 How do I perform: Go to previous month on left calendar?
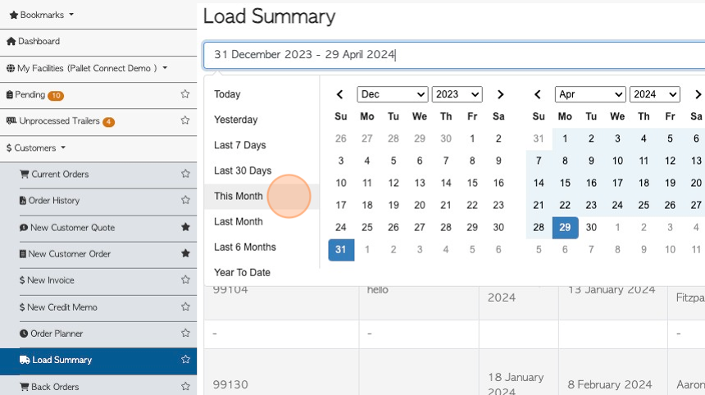pyautogui.click(x=340, y=94)
